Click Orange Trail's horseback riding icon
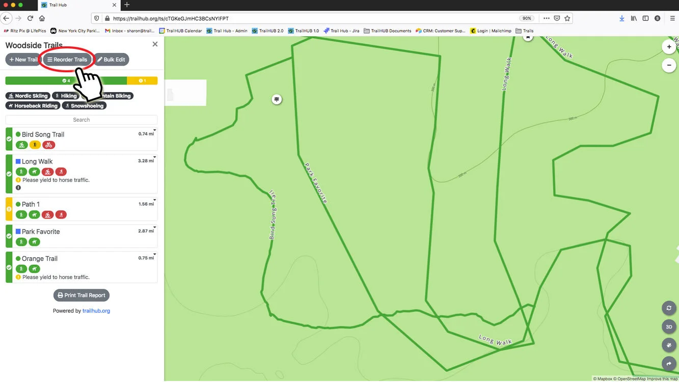Screen dimensions: 679x382 [x=34, y=268]
